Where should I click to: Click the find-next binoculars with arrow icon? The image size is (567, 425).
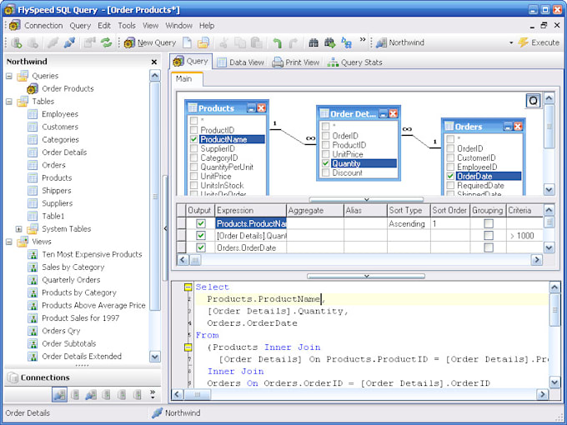click(x=330, y=42)
